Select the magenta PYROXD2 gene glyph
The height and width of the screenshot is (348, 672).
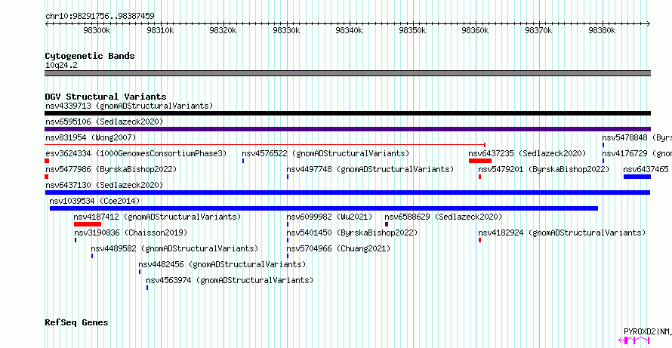tap(634, 340)
